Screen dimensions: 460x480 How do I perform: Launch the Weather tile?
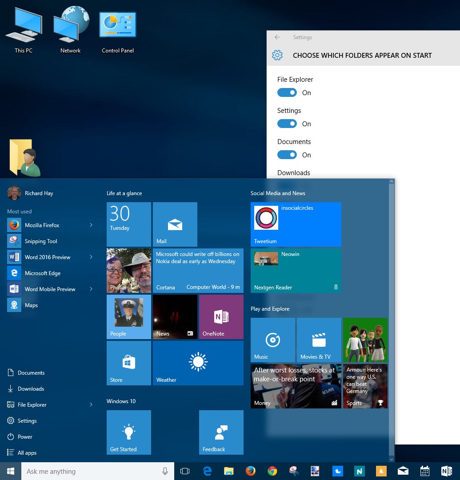click(x=198, y=363)
